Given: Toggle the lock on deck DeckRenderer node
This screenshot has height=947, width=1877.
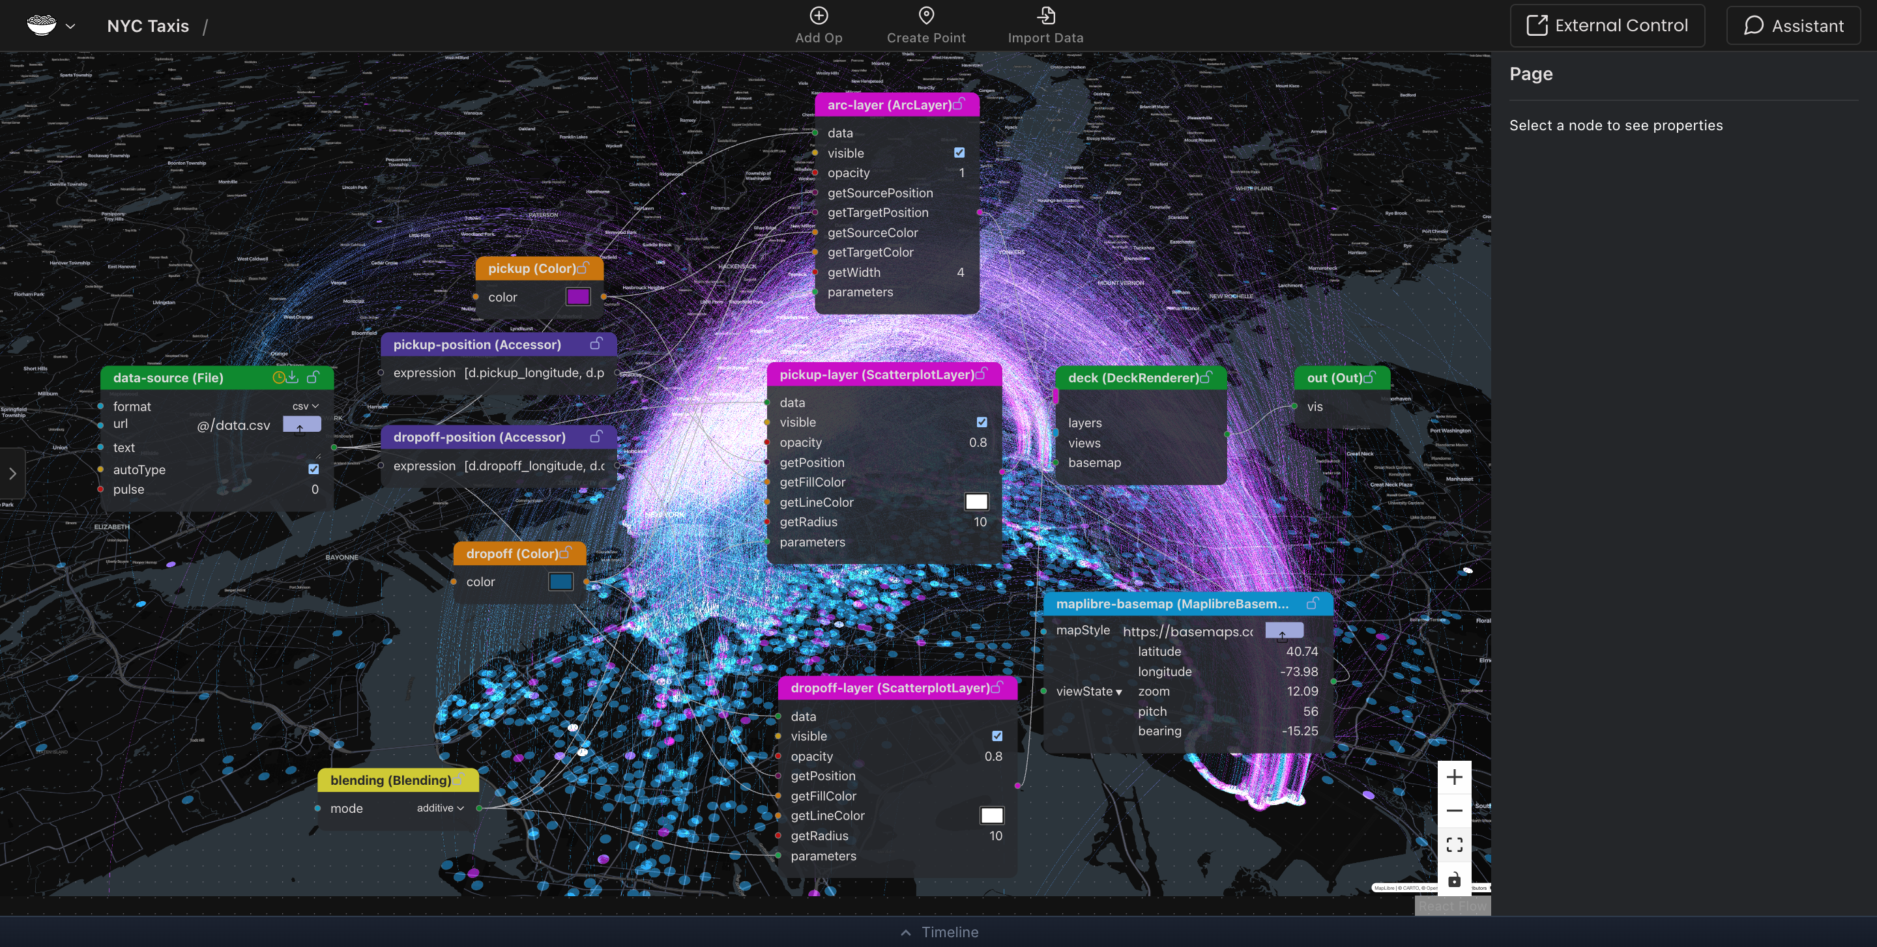Looking at the screenshot, I should pos(1206,377).
